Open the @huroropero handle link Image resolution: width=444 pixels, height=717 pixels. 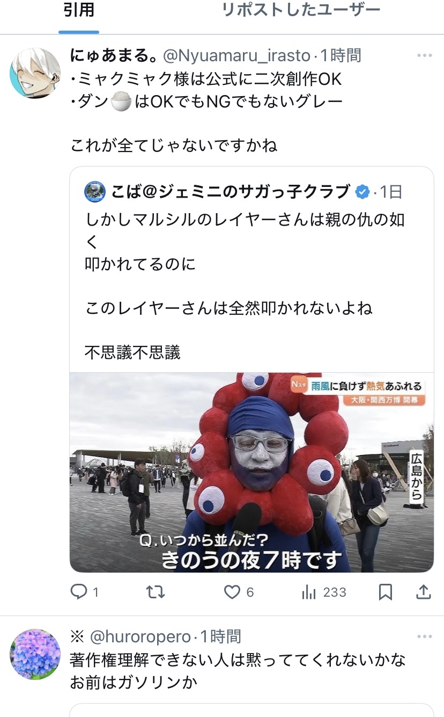(x=139, y=637)
